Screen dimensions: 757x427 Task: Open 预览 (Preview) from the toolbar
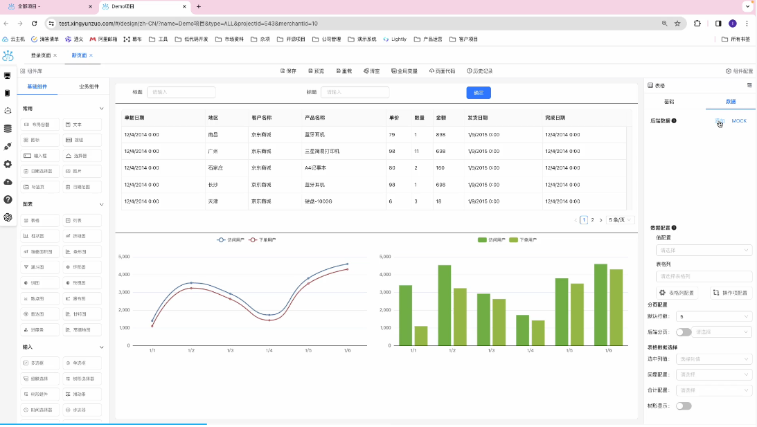(x=315, y=71)
